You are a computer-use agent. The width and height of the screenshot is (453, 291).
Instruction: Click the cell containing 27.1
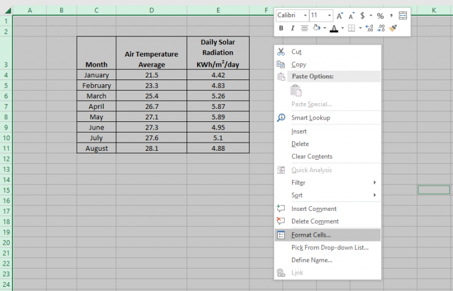click(x=152, y=117)
